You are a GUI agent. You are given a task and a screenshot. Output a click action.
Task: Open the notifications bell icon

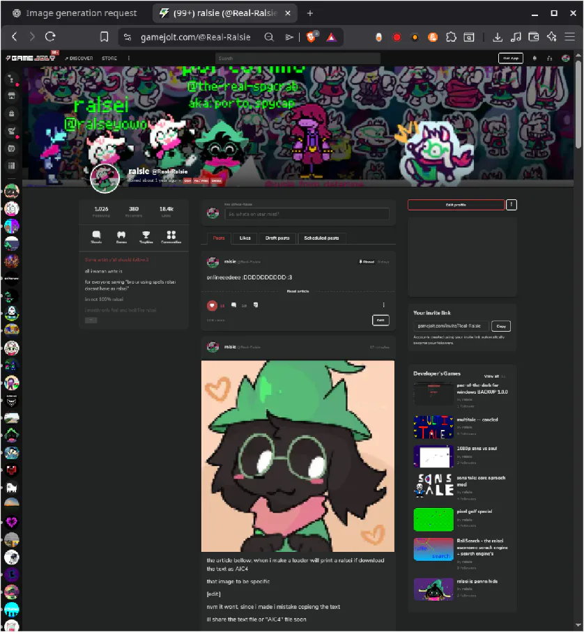(x=535, y=59)
